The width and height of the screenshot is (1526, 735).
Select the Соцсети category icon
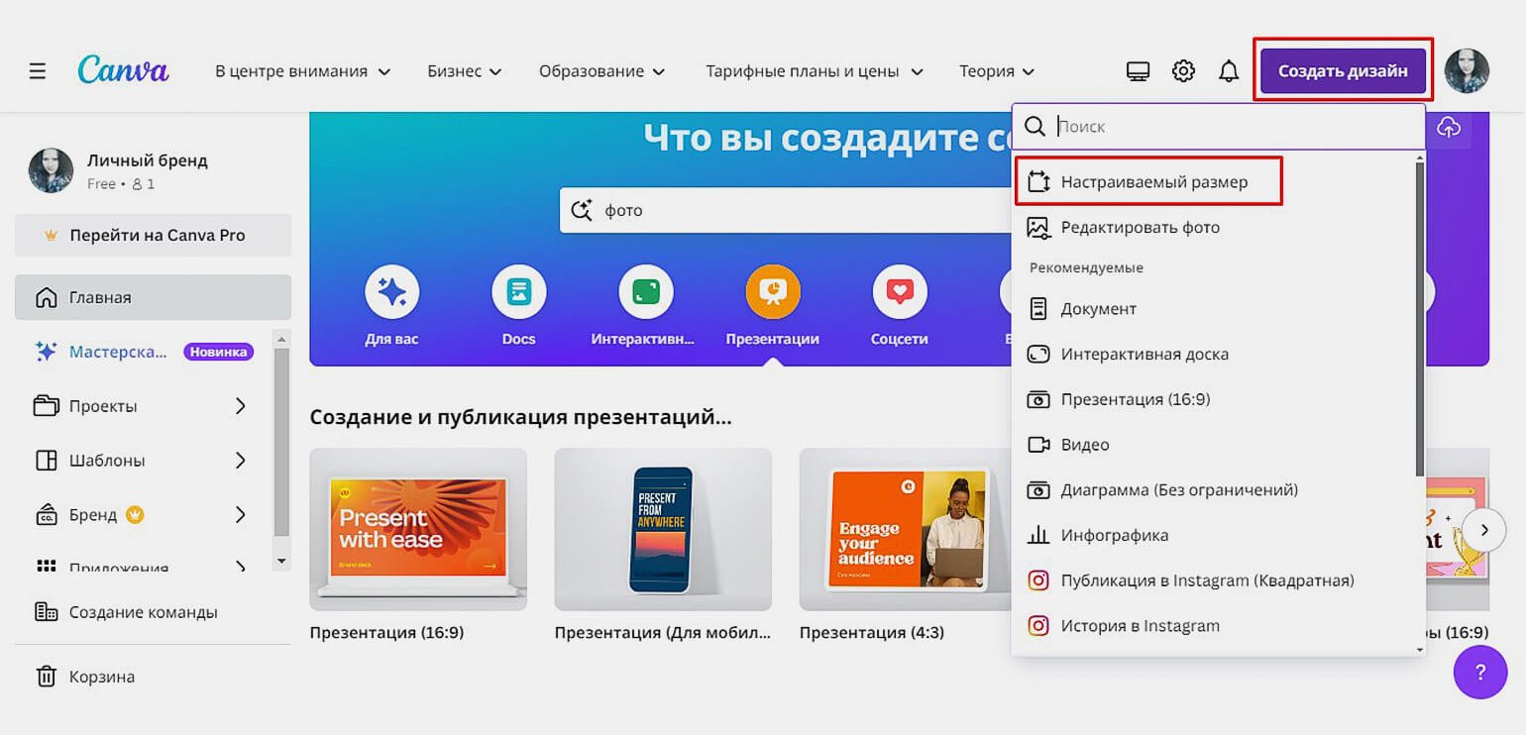(x=900, y=293)
